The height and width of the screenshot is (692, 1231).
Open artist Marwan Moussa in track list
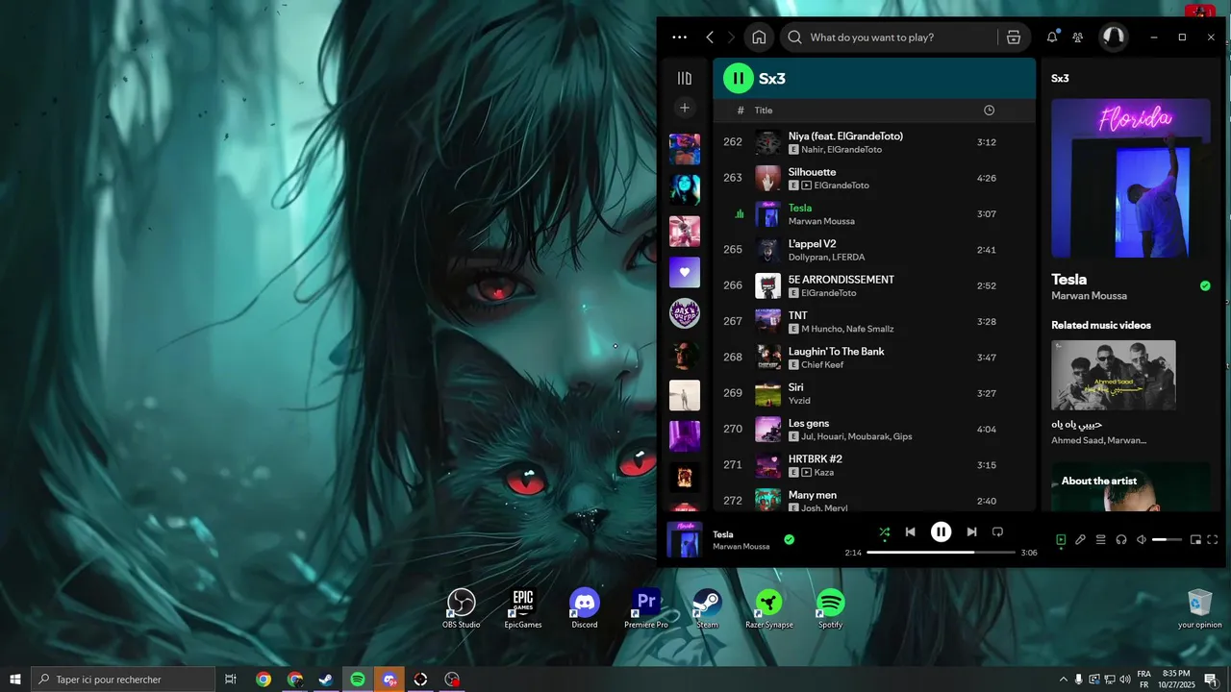pyautogui.click(x=821, y=221)
